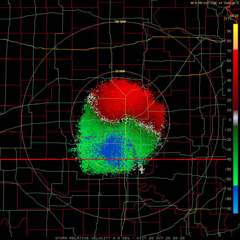Click the -40 value on the velocity scale
240x240 pixels.
click(228, 159)
